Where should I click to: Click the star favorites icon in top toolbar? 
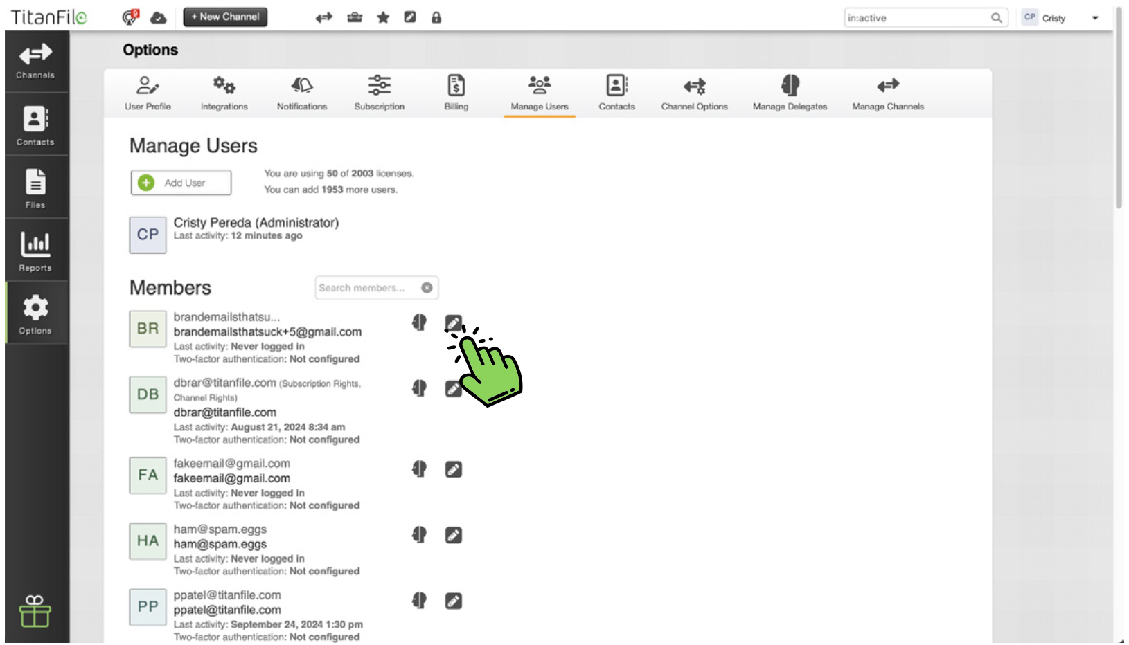(x=383, y=17)
